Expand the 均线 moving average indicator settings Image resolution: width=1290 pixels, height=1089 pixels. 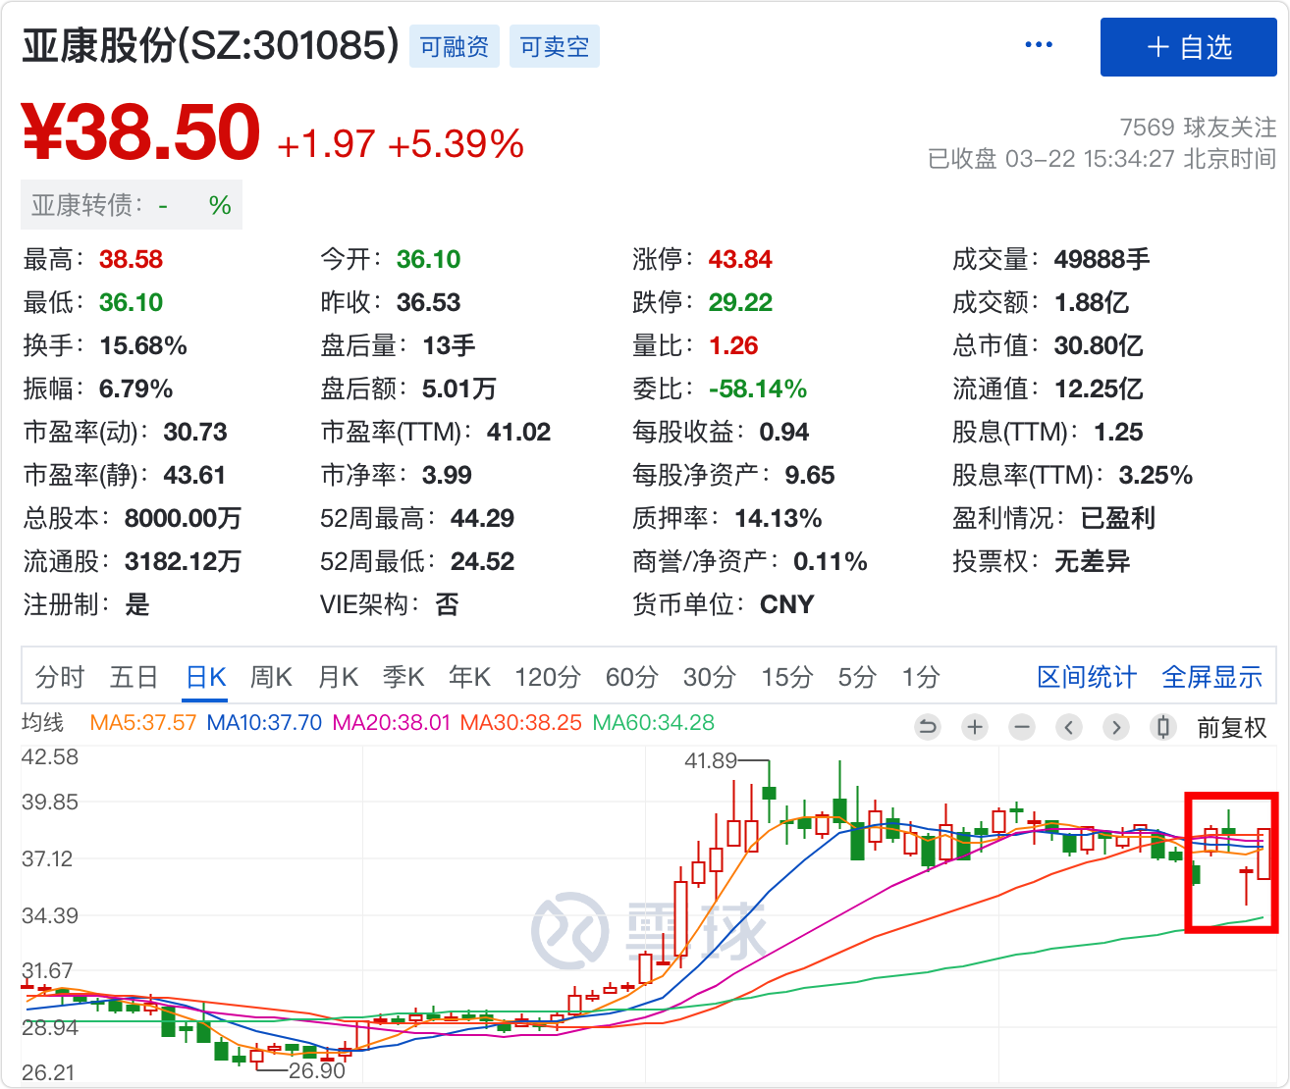point(43,723)
